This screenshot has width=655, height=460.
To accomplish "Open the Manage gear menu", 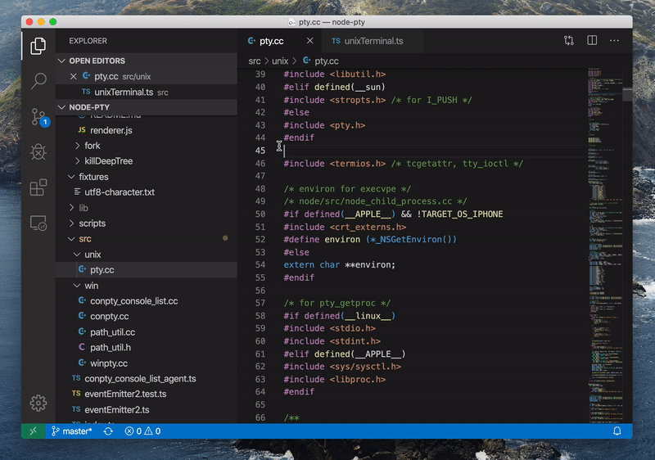I will (38, 403).
